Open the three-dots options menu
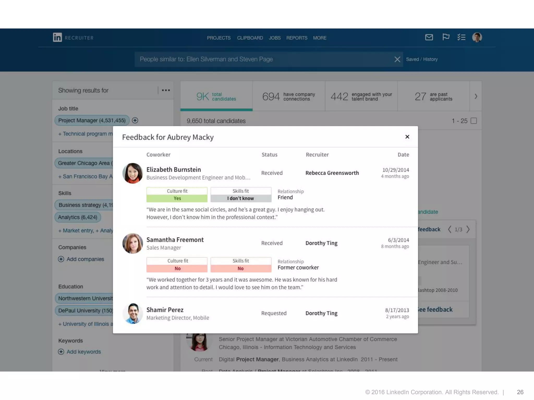This screenshot has height=400, width=534. [166, 90]
